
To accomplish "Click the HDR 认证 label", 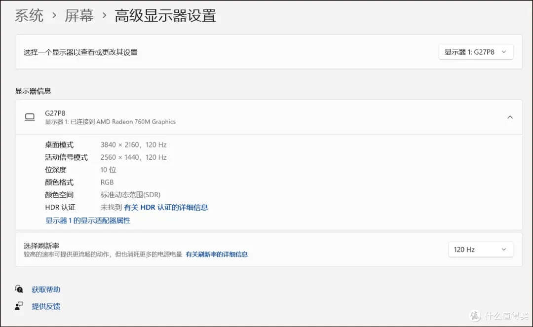I will pos(60,208).
